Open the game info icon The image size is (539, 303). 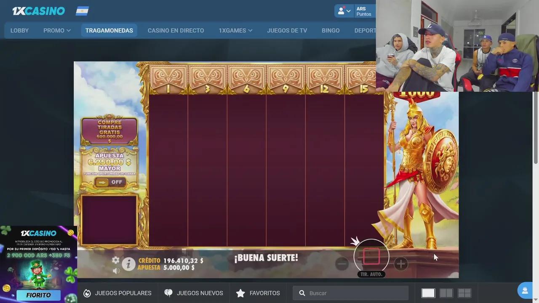(x=128, y=264)
